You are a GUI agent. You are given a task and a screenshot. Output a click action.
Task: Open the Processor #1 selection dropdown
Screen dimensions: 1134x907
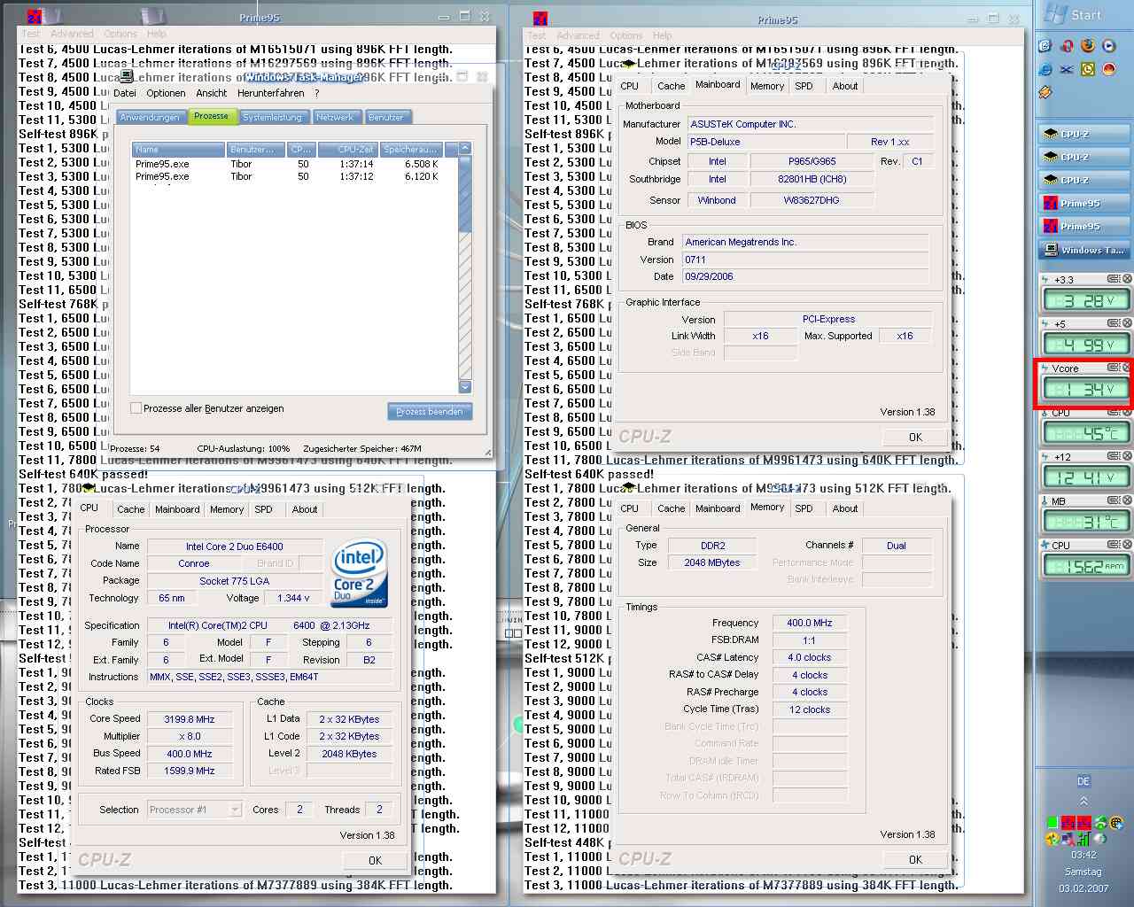[x=194, y=810]
